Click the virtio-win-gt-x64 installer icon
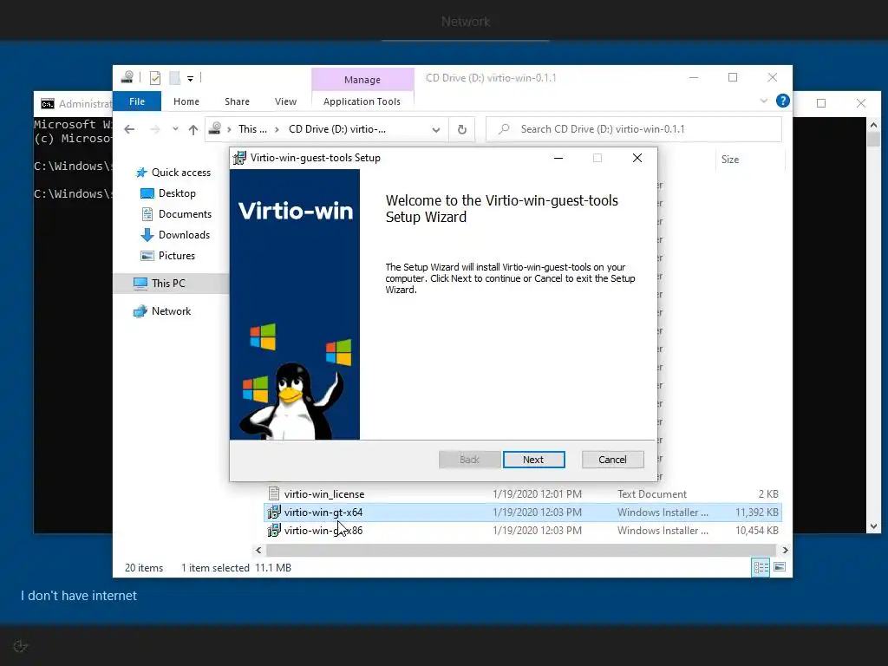 pyautogui.click(x=273, y=512)
